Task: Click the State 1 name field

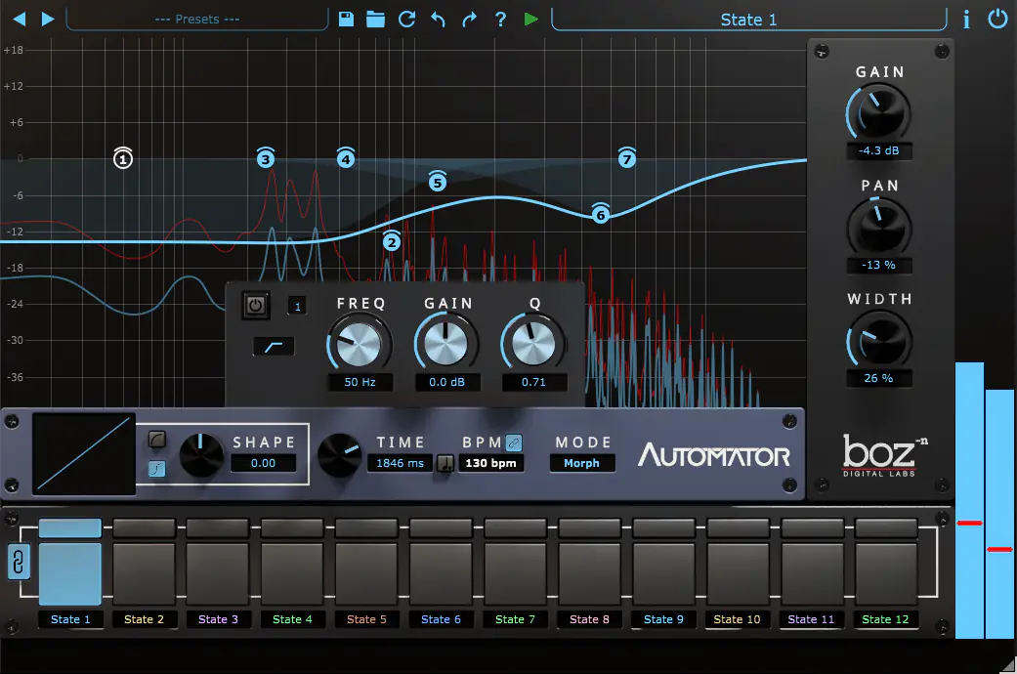Action: tap(748, 20)
